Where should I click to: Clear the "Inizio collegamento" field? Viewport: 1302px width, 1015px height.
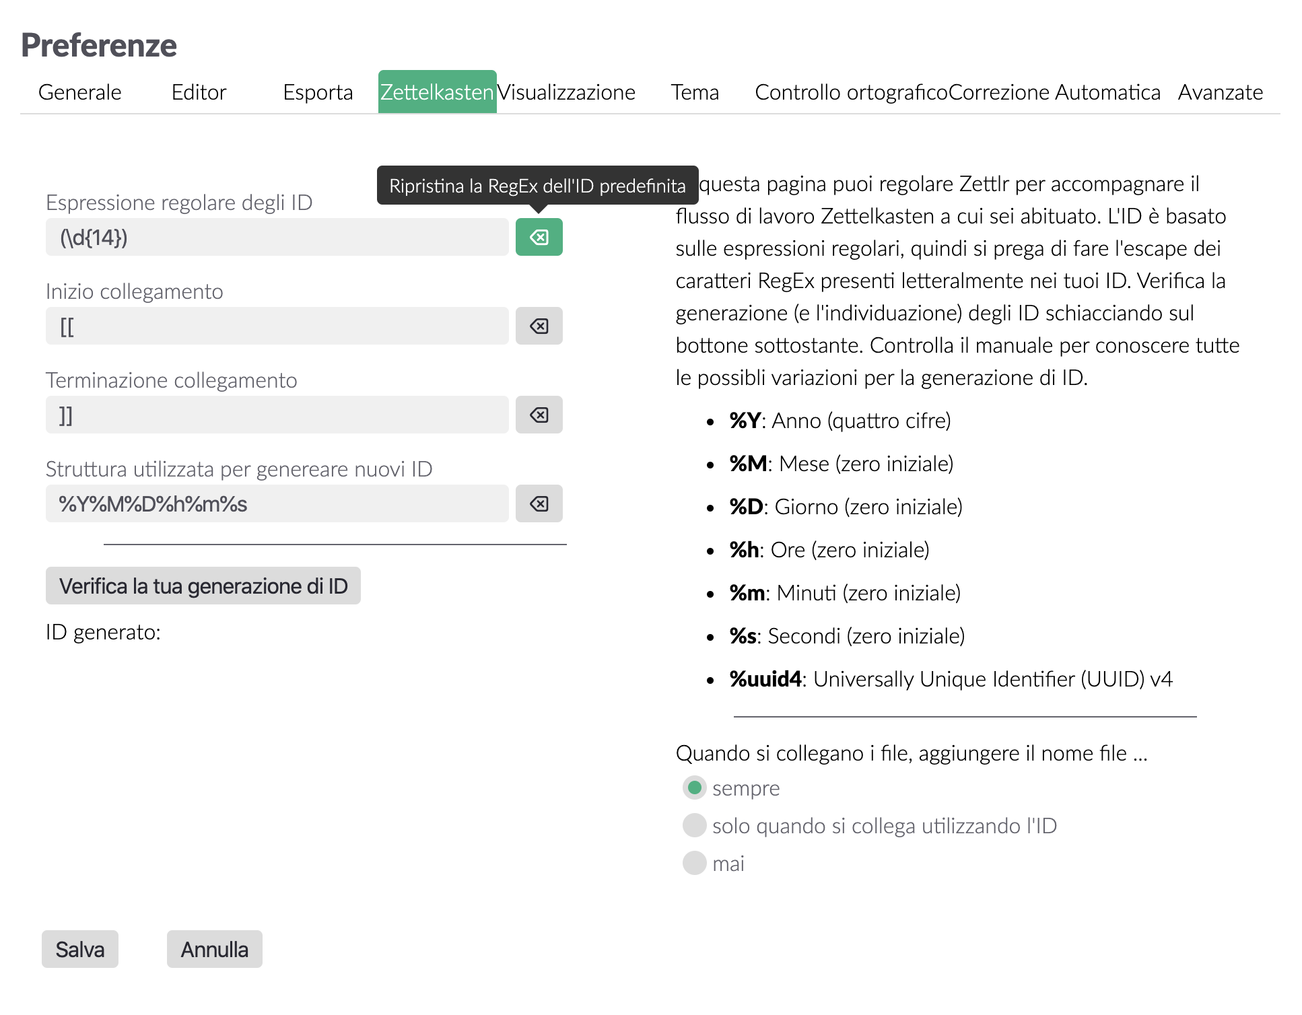pyautogui.click(x=539, y=326)
